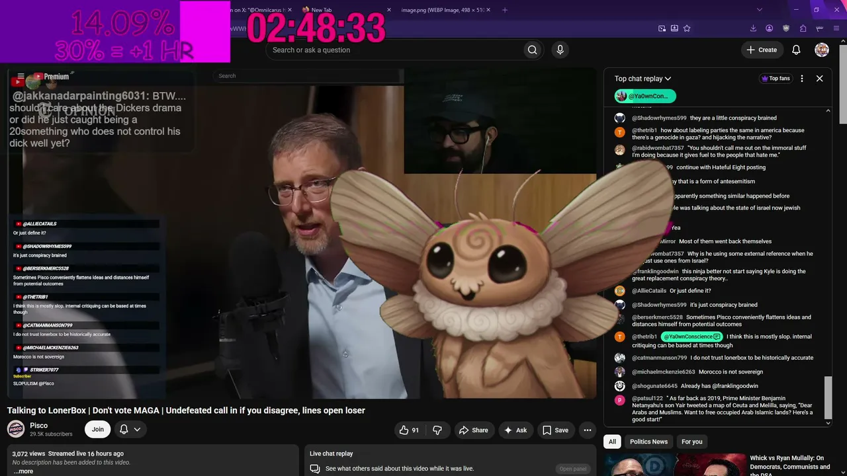Dislike the video with the thumbs-down icon
Image resolution: width=847 pixels, height=476 pixels.
click(x=437, y=430)
